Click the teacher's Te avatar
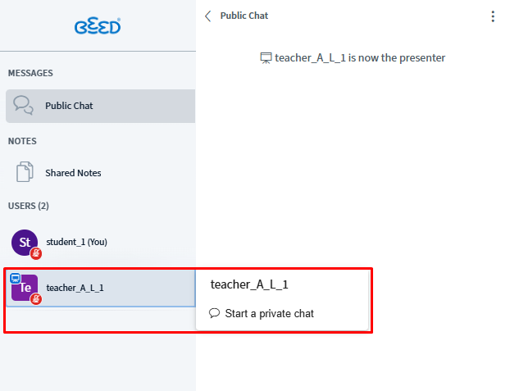The image size is (510, 391). point(25,288)
